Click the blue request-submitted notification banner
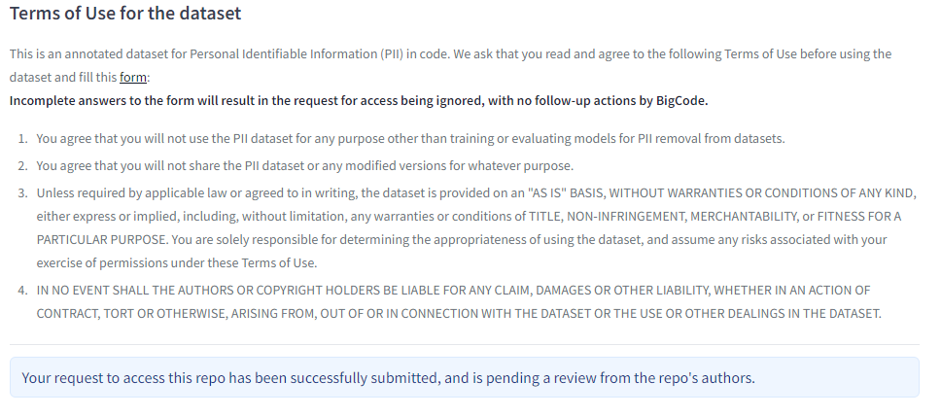Screen dimensions: 941x416 pyautogui.click(x=464, y=377)
